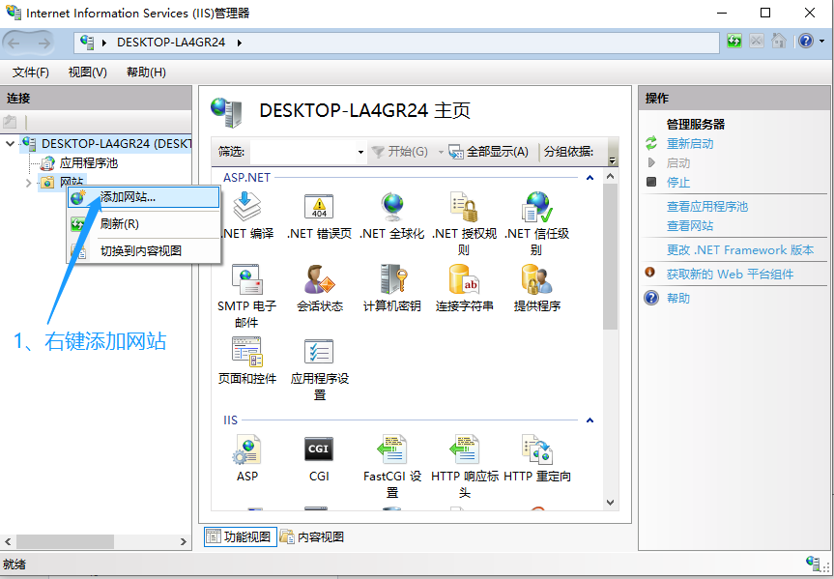Click the status bar network icon
Viewport: 834px width, 579px height.
[x=813, y=564]
